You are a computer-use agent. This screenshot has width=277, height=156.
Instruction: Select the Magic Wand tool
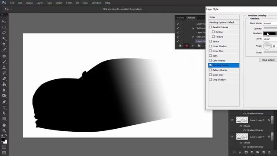coord(4,39)
